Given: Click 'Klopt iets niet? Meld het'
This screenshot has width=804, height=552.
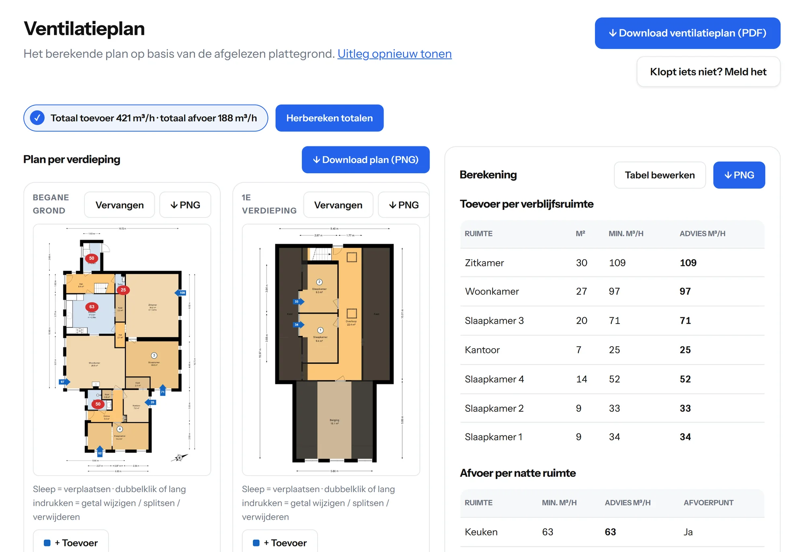Looking at the screenshot, I should pyautogui.click(x=708, y=72).
